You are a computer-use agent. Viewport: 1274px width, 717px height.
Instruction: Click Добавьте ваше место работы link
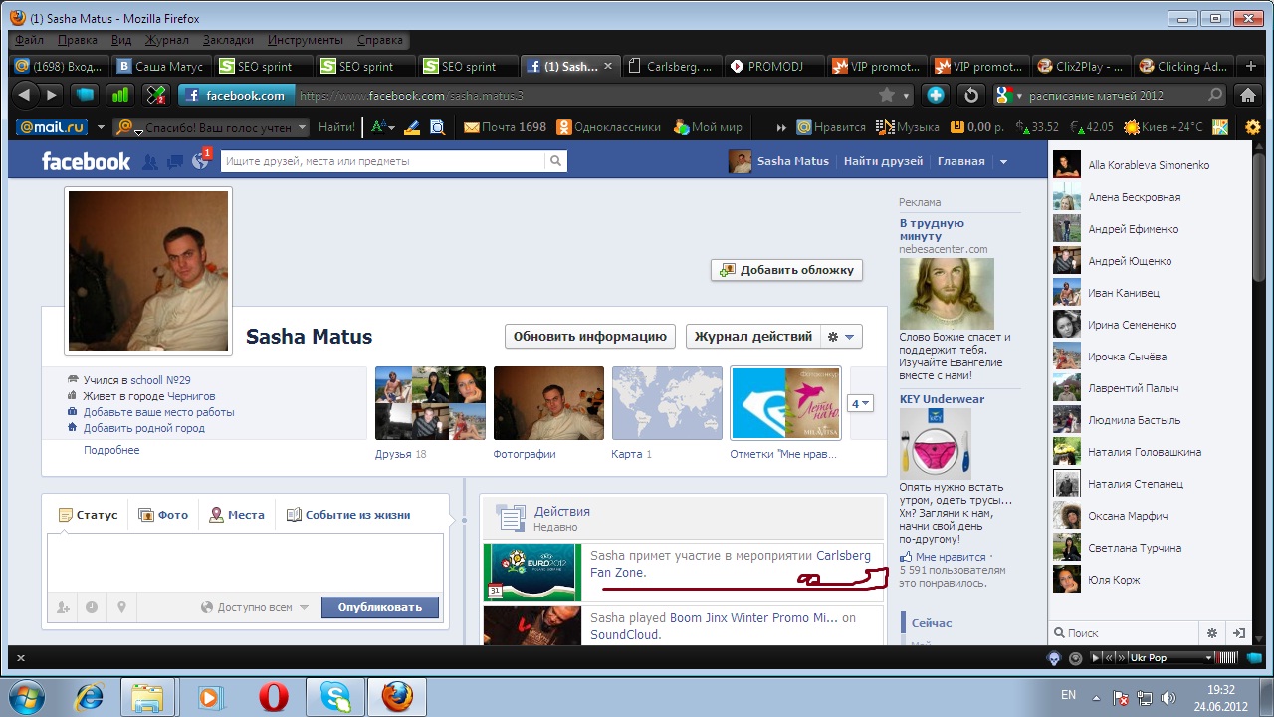pos(159,412)
